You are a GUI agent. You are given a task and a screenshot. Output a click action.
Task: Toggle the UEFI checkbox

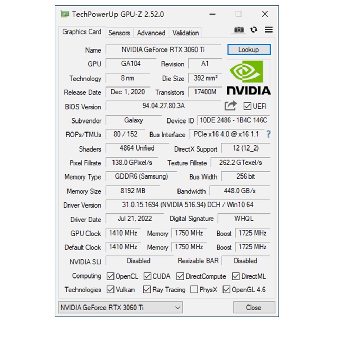click(x=247, y=106)
